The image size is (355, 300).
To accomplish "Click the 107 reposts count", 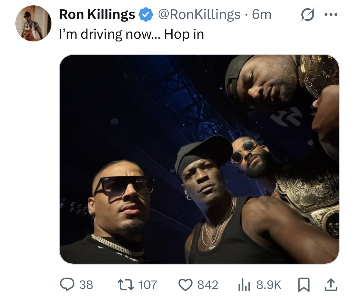I will click(x=147, y=285).
